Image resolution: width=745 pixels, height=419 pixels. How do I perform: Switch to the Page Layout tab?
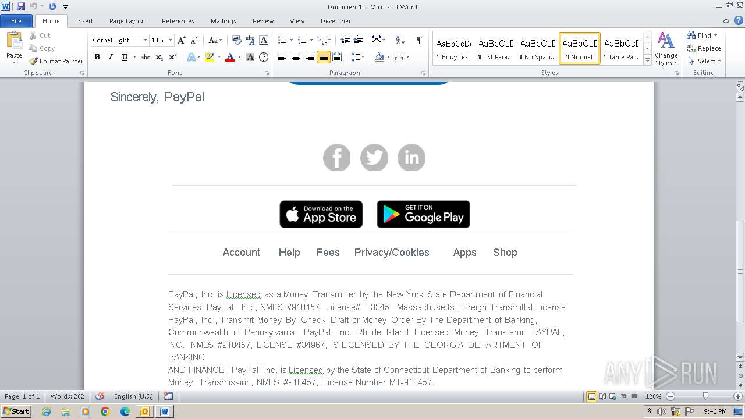click(127, 21)
